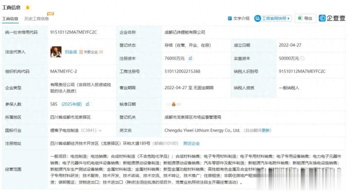Select organization code MA7MEYFC-2
This screenshot has height=194, width=348.
(63, 71)
